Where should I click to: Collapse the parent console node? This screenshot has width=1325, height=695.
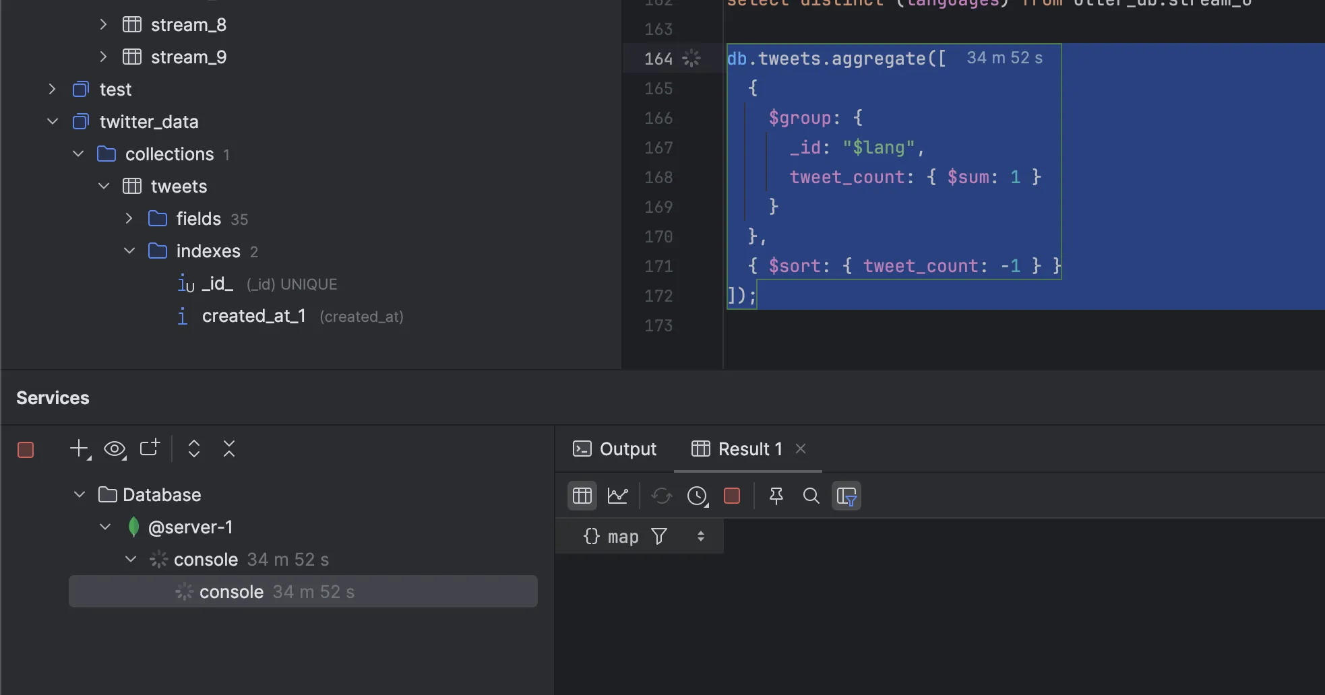pos(131,560)
